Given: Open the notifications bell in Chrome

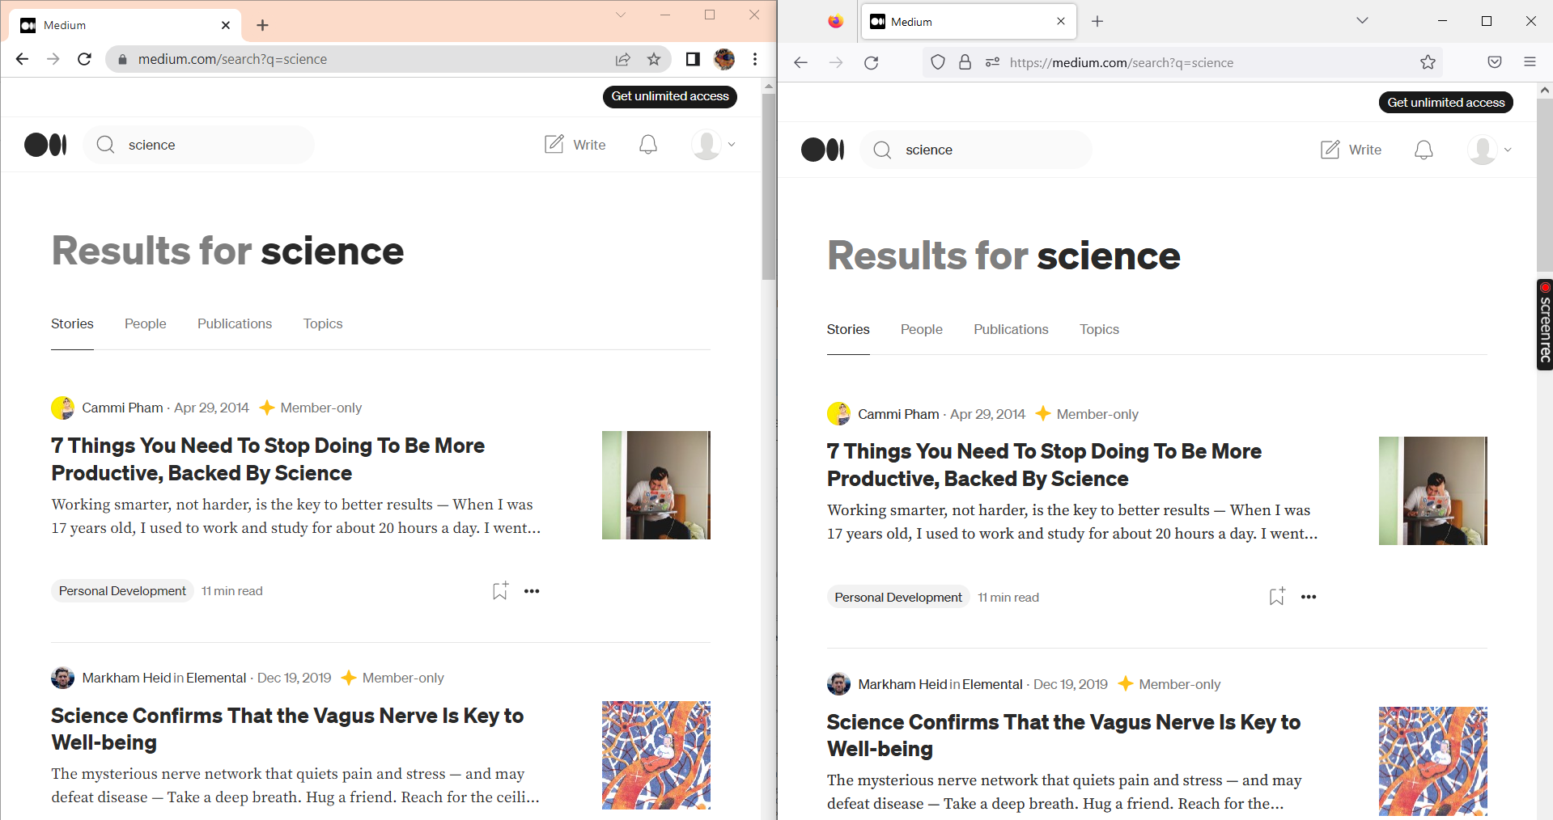Looking at the screenshot, I should pos(647,144).
